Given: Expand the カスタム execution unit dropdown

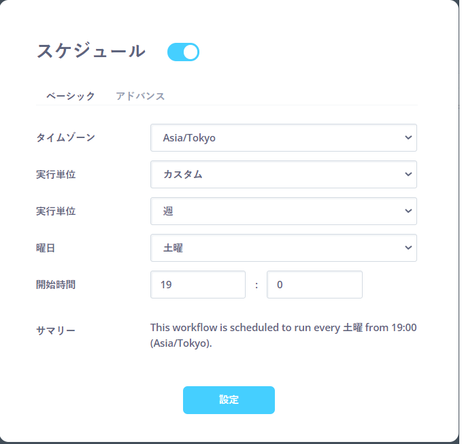Looking at the screenshot, I should pos(284,174).
